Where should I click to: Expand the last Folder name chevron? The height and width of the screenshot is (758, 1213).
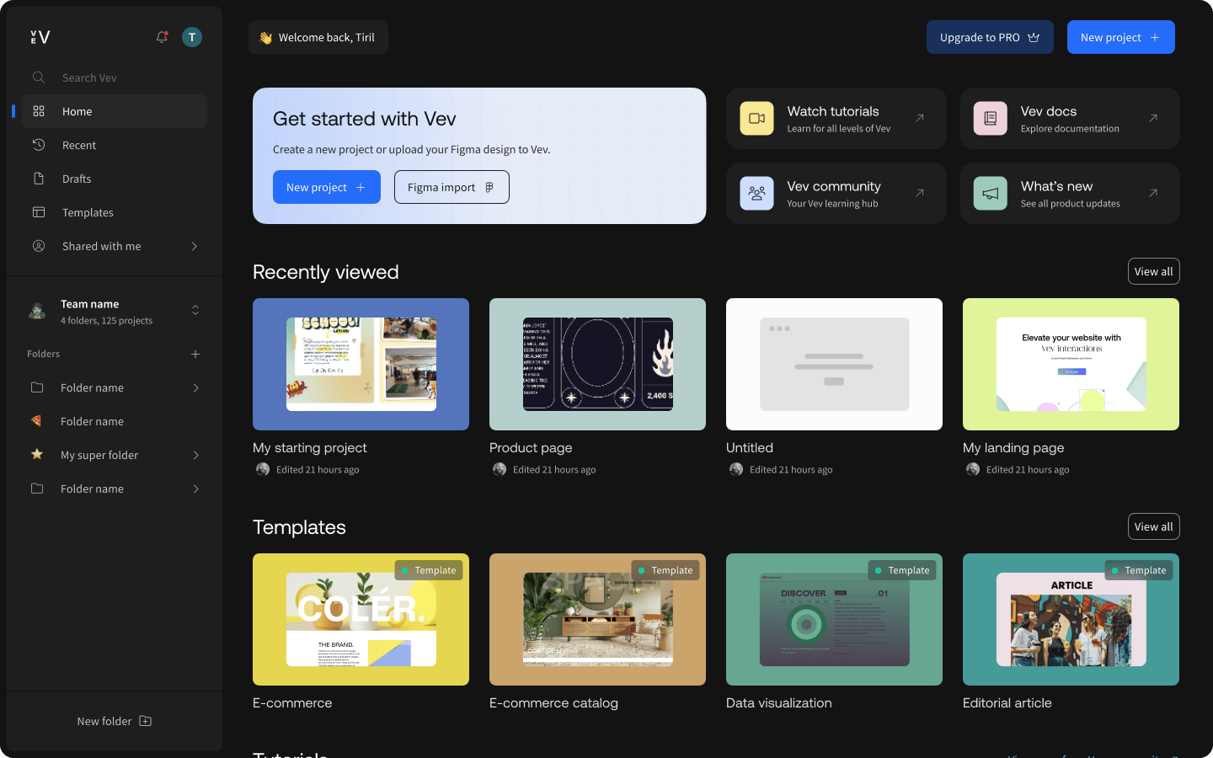(x=195, y=488)
